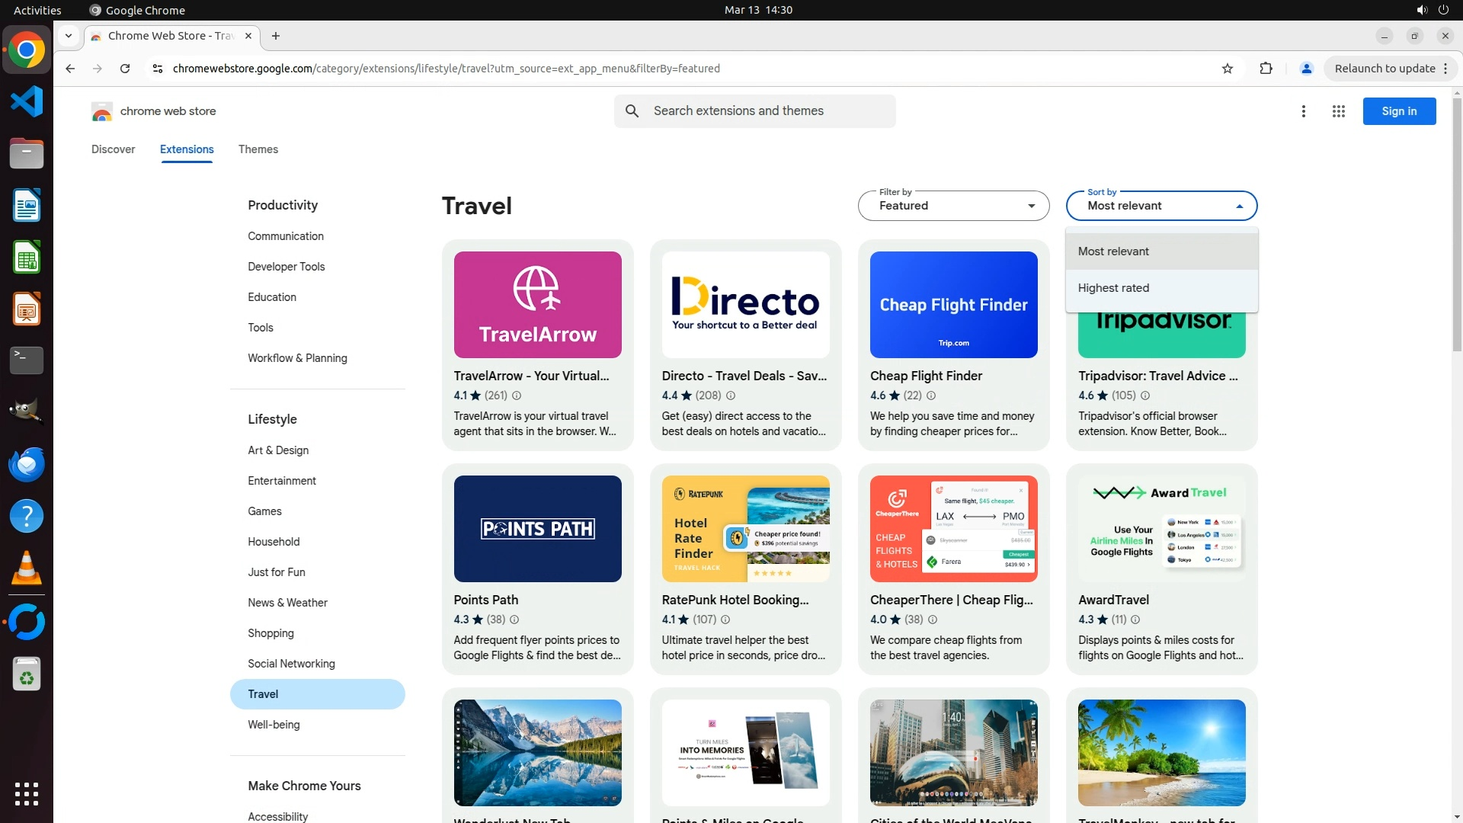Click the search magnifier icon in the store search box

pos(632,111)
